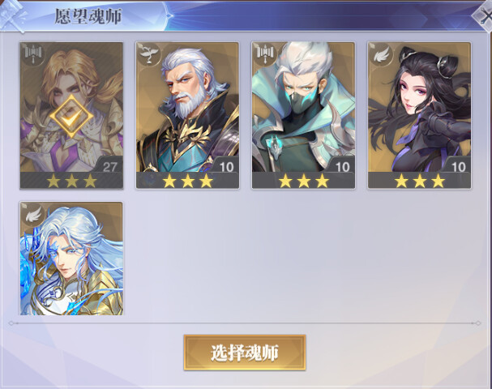
Task: Pick the blue-haired hero card in second row
Action: pyautogui.click(x=71, y=259)
